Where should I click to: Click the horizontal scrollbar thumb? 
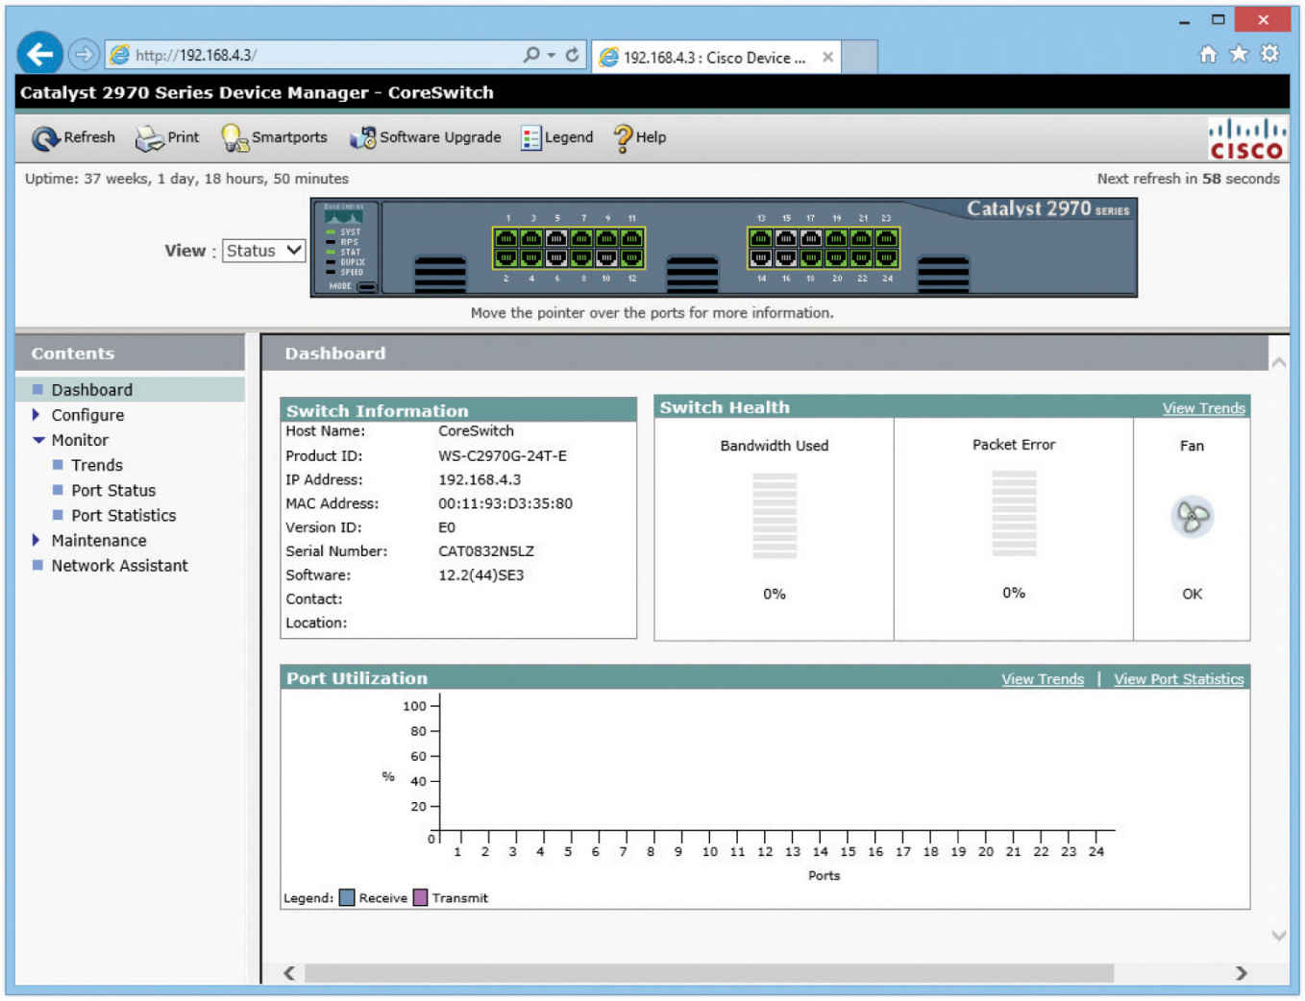click(x=709, y=973)
